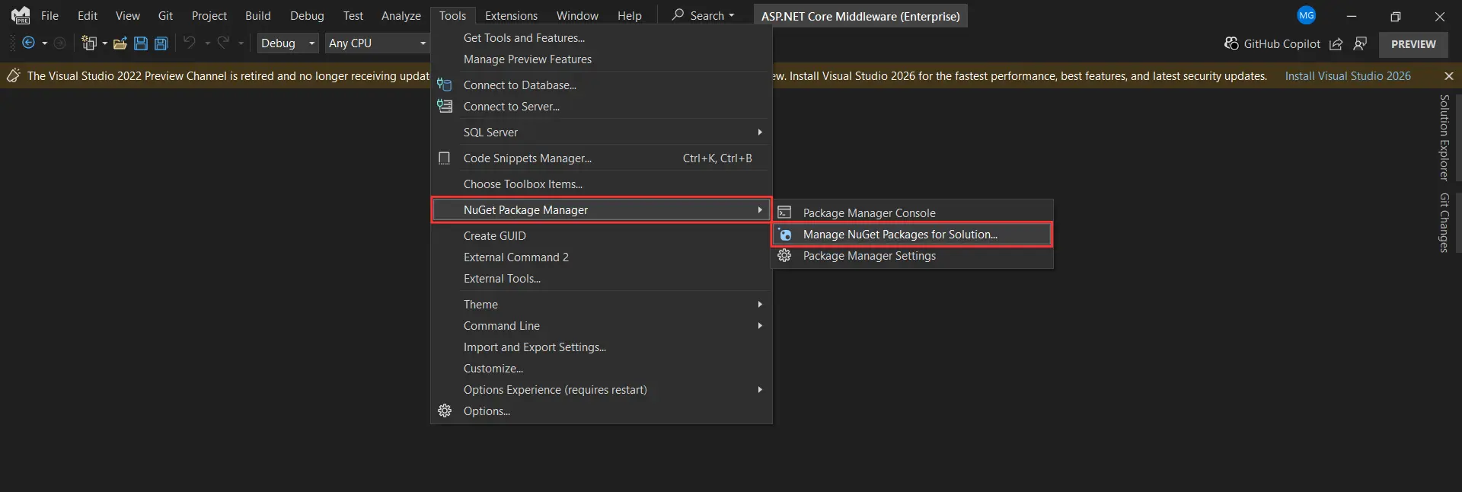Click the Connect to Database icon
This screenshot has width=1462, height=492.
(445, 85)
